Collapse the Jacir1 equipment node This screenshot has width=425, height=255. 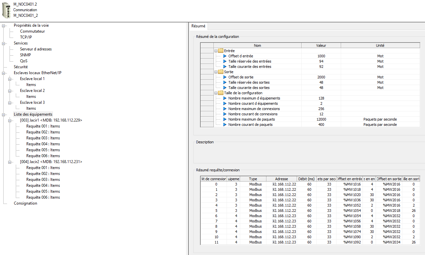[10, 120]
